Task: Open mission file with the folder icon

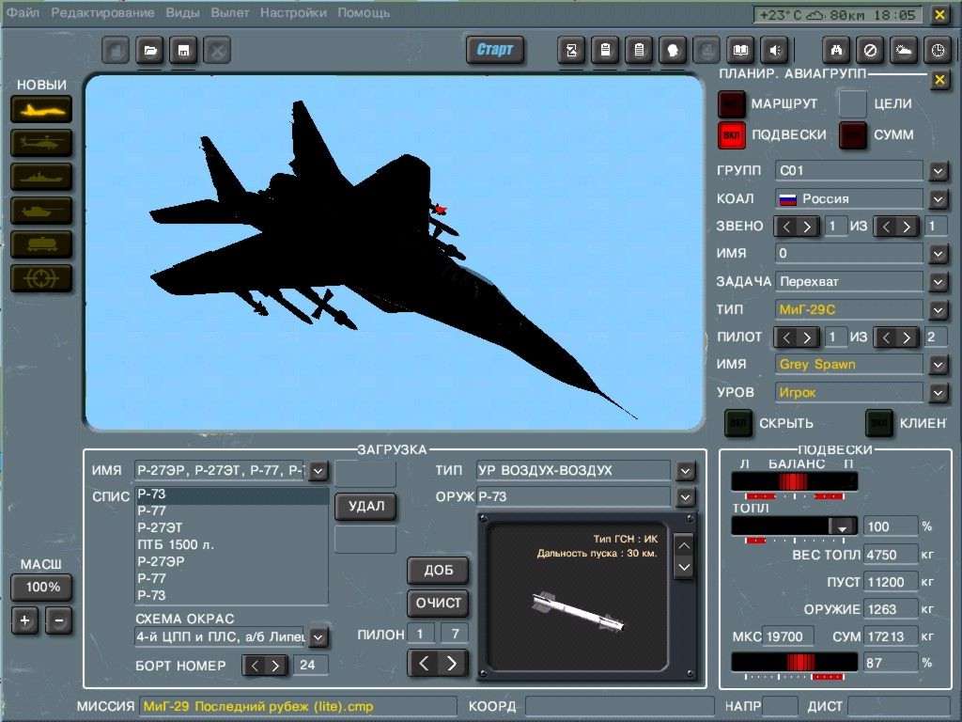Action: pyautogui.click(x=149, y=51)
